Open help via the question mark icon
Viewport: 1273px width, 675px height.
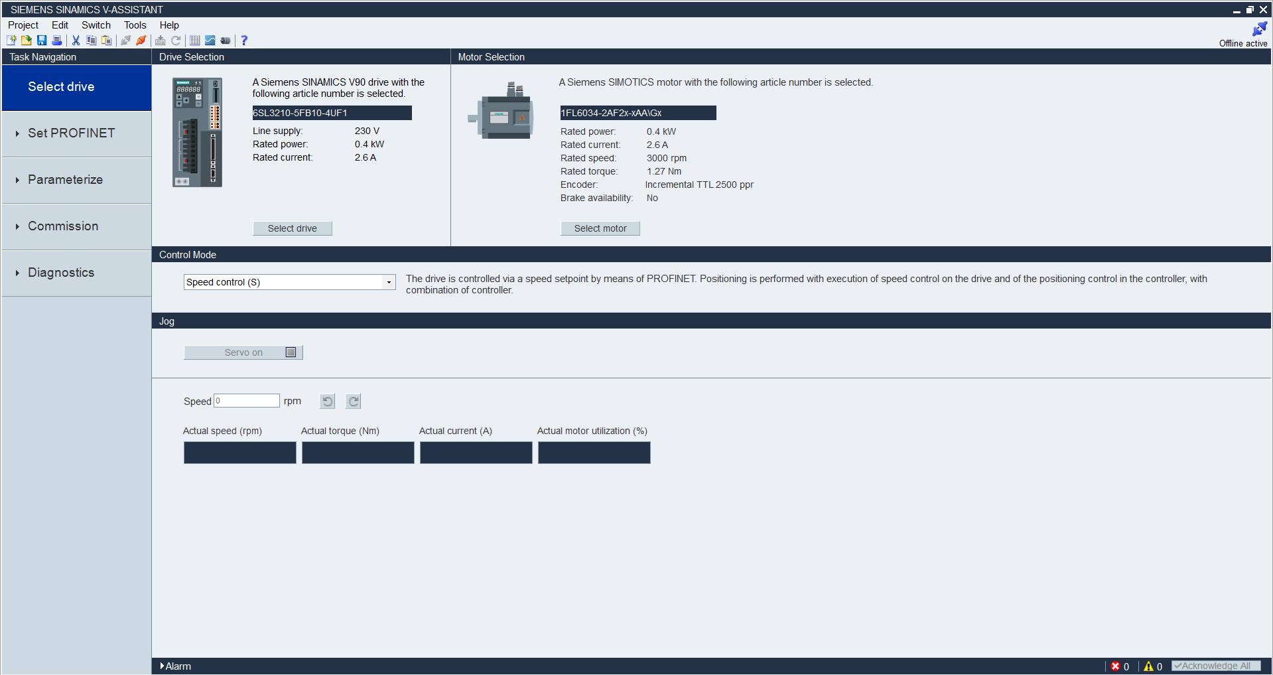point(244,40)
